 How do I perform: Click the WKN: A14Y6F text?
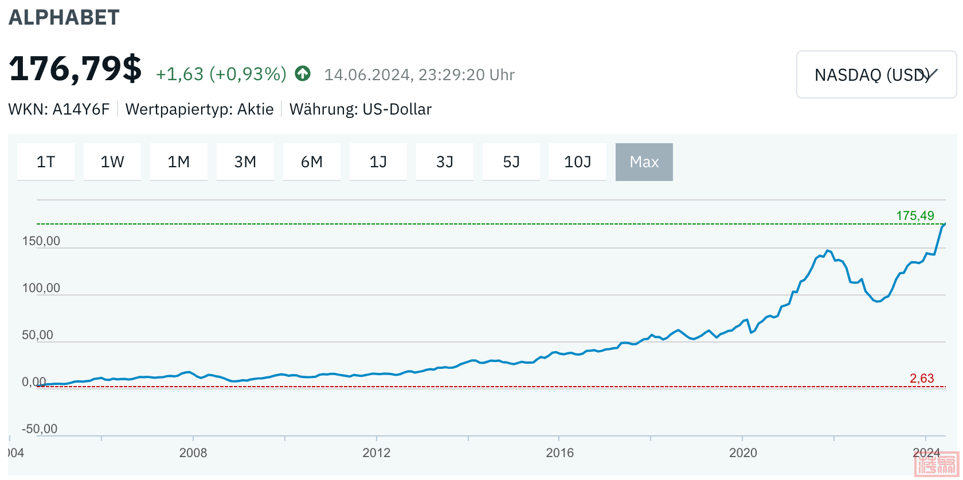(59, 109)
